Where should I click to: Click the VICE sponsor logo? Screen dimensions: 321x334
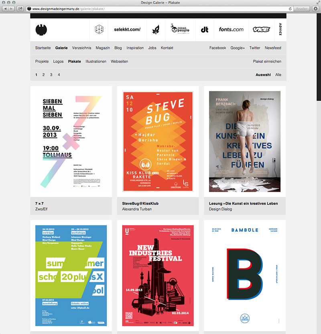coord(261,30)
